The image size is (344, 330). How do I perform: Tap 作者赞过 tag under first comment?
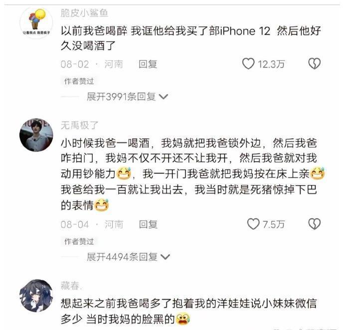tap(79, 81)
